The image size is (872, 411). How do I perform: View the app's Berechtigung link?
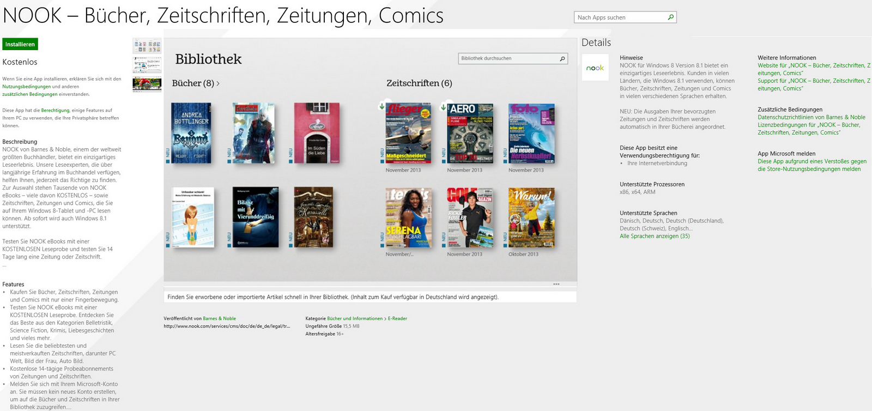[55, 110]
